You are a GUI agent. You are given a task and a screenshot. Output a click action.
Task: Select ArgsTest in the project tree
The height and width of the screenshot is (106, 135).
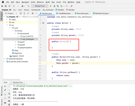pyautogui.click(x=18, y=53)
